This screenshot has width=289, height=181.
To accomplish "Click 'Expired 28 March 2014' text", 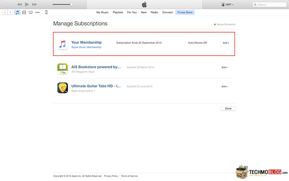I will point(141,67).
